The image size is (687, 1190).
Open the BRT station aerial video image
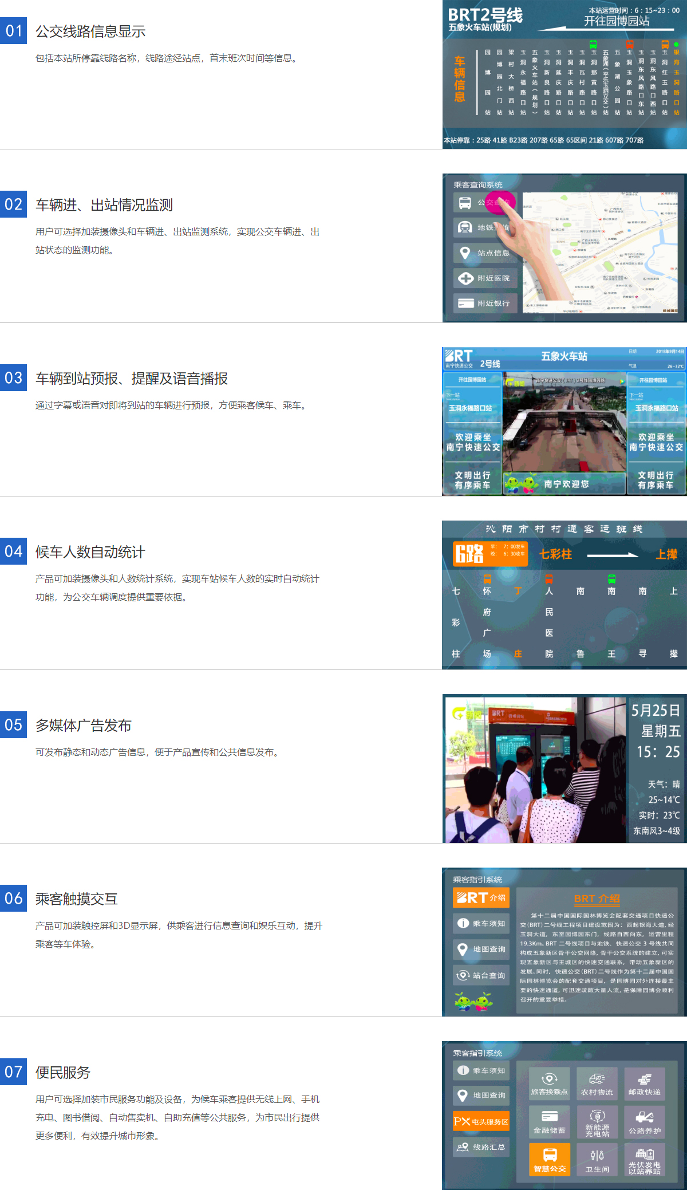564,421
